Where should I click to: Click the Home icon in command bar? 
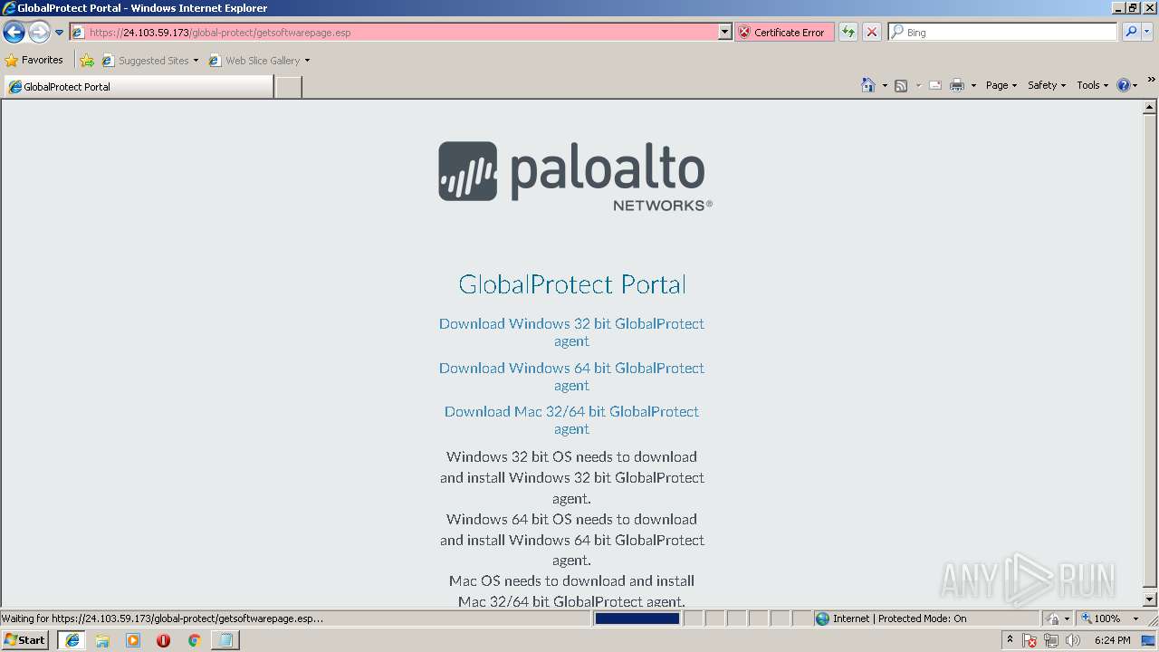click(868, 85)
